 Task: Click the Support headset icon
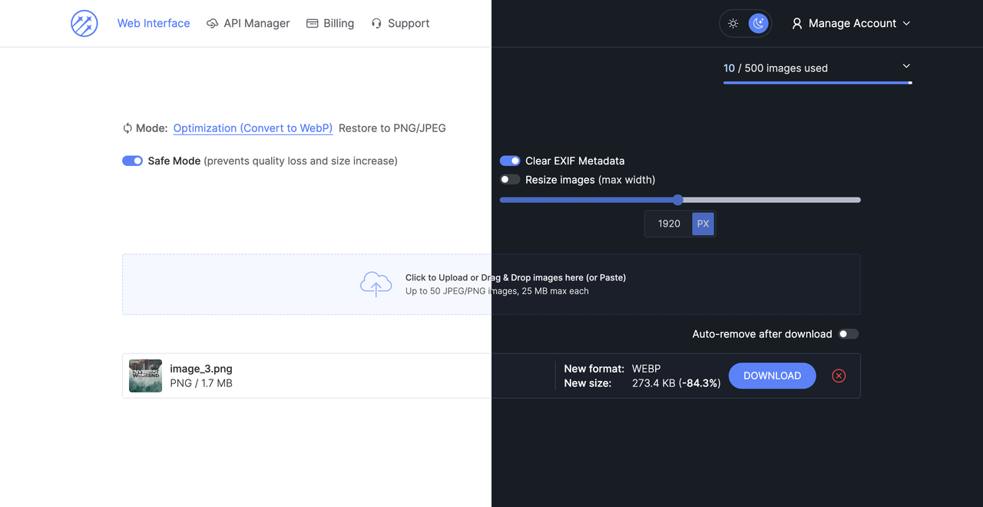click(376, 24)
